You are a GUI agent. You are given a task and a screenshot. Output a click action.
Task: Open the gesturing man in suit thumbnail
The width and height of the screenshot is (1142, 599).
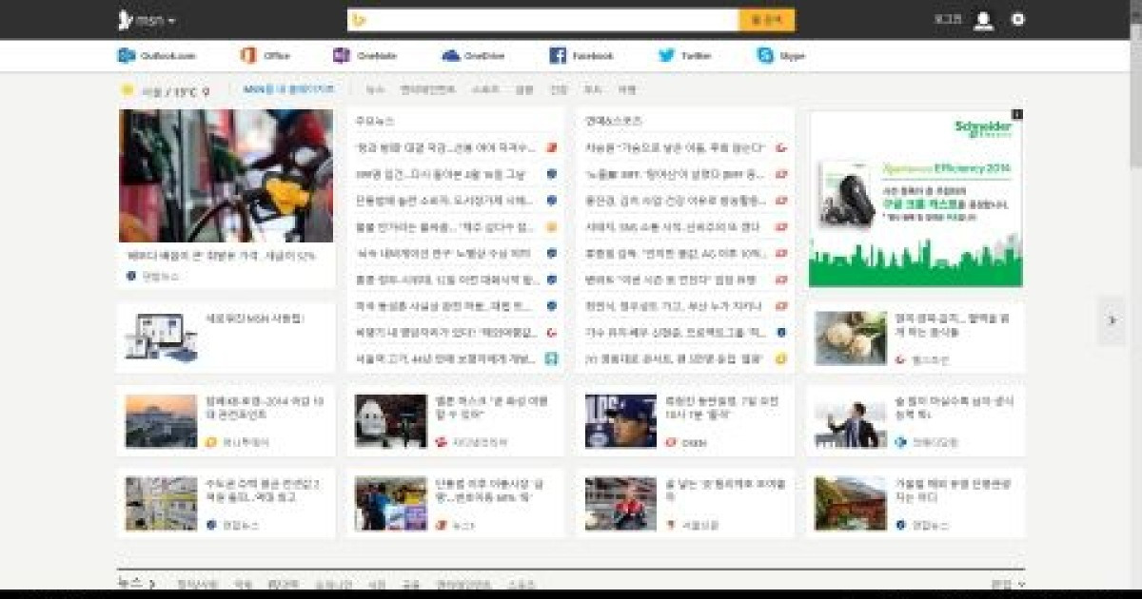click(x=850, y=420)
